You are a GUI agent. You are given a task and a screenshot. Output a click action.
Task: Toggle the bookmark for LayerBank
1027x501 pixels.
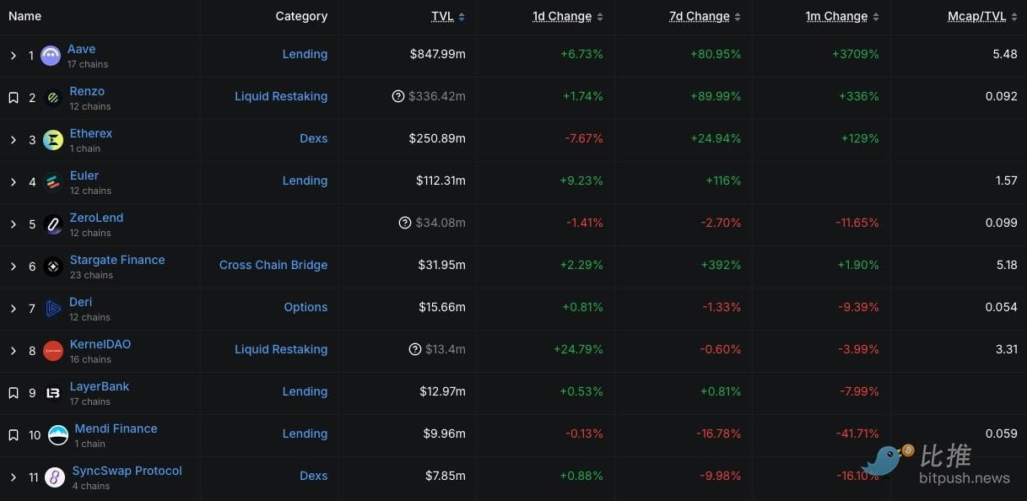(14, 393)
